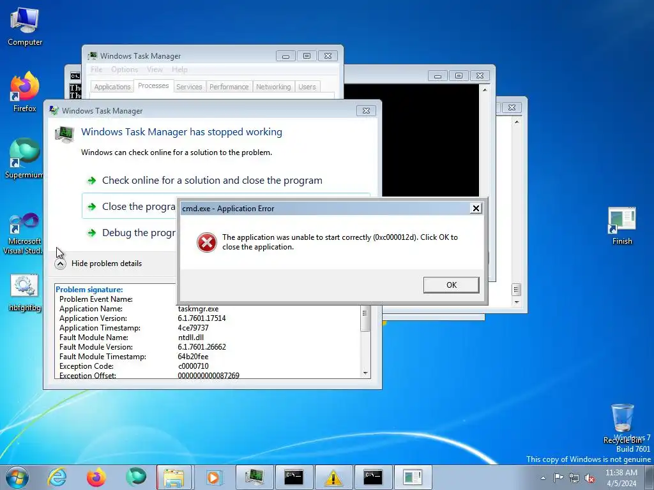Open the muted volume tray icon
654x490 pixels.
(x=589, y=478)
